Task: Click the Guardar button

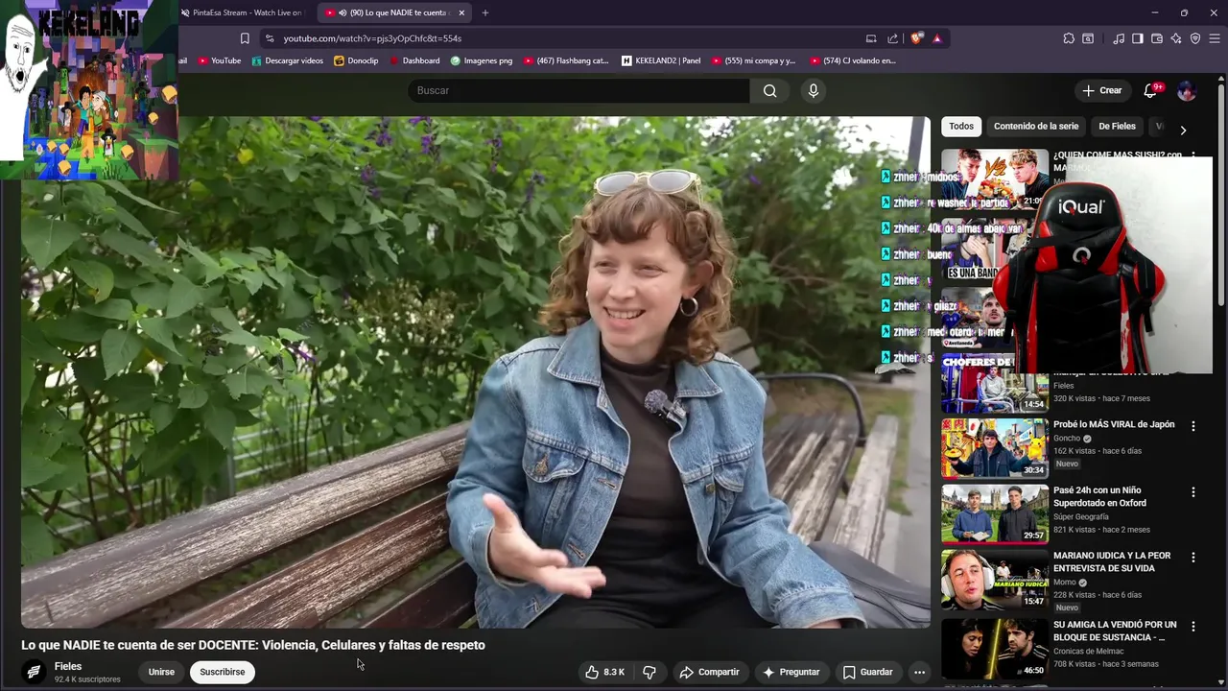Action: click(867, 672)
